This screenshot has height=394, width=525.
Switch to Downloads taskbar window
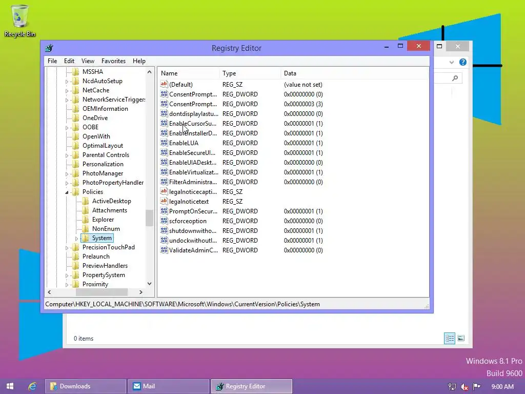(x=86, y=386)
